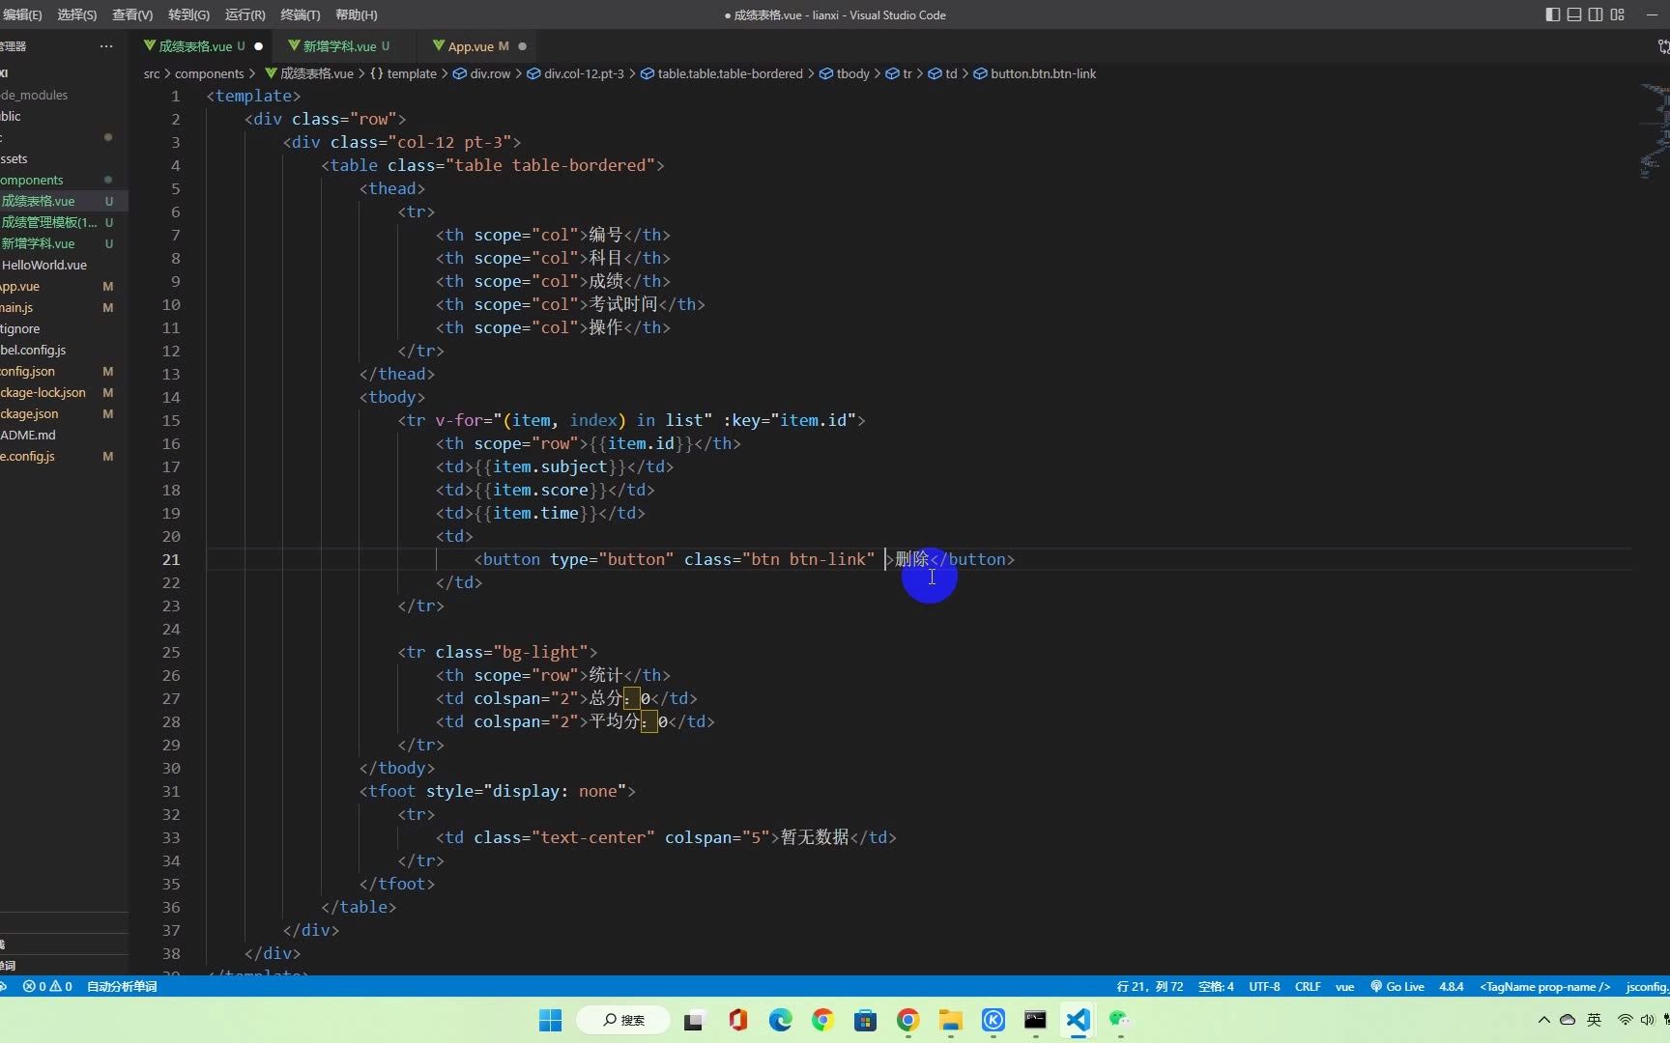The width and height of the screenshot is (1670, 1043).
Task: Open File Explorer from taskbar
Action: coord(950,1020)
